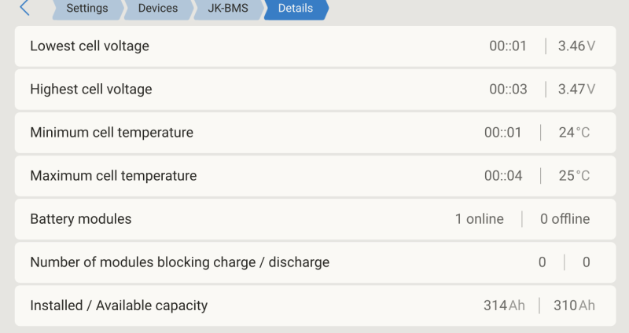Select the Highest cell voltage label
This screenshot has height=333, width=629.
91,90
